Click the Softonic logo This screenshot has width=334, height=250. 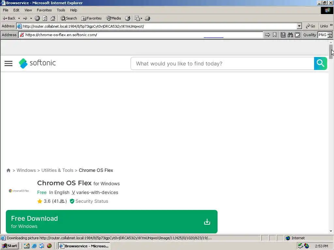37,63
